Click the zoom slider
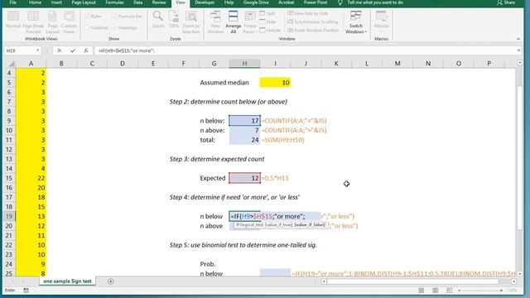Image resolution: width=530 pixels, height=298 pixels. 480,291
